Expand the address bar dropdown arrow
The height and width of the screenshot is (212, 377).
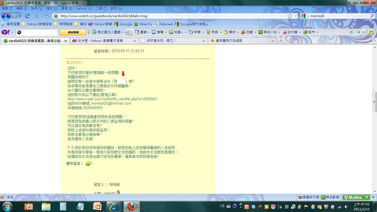296,16
